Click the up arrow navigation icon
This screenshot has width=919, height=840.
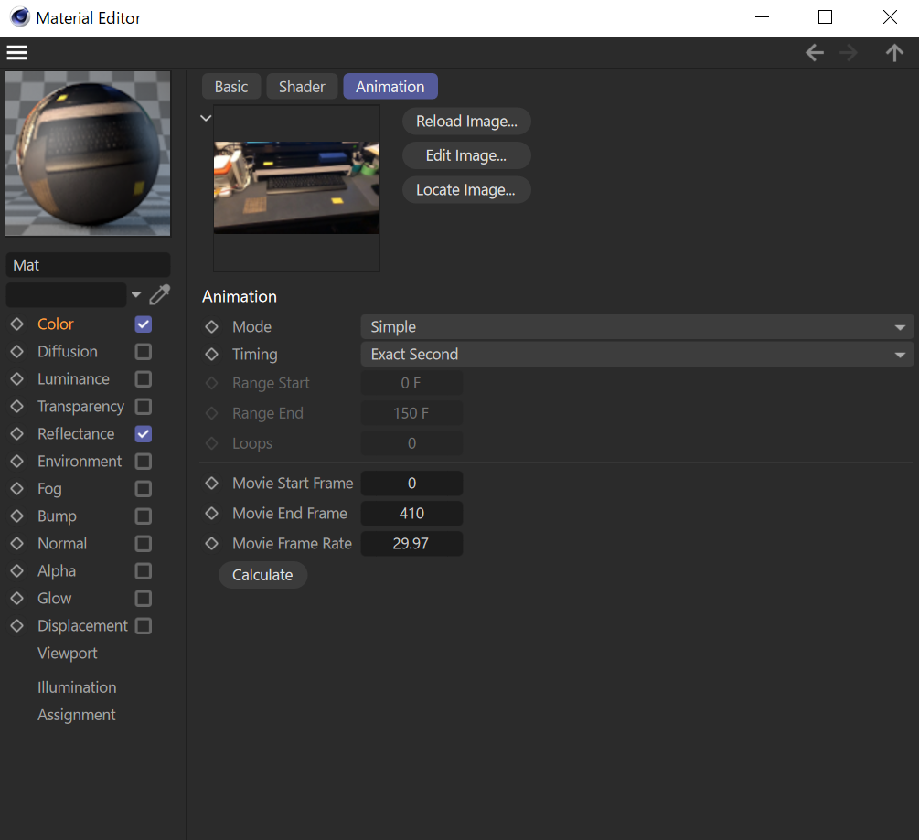point(894,53)
